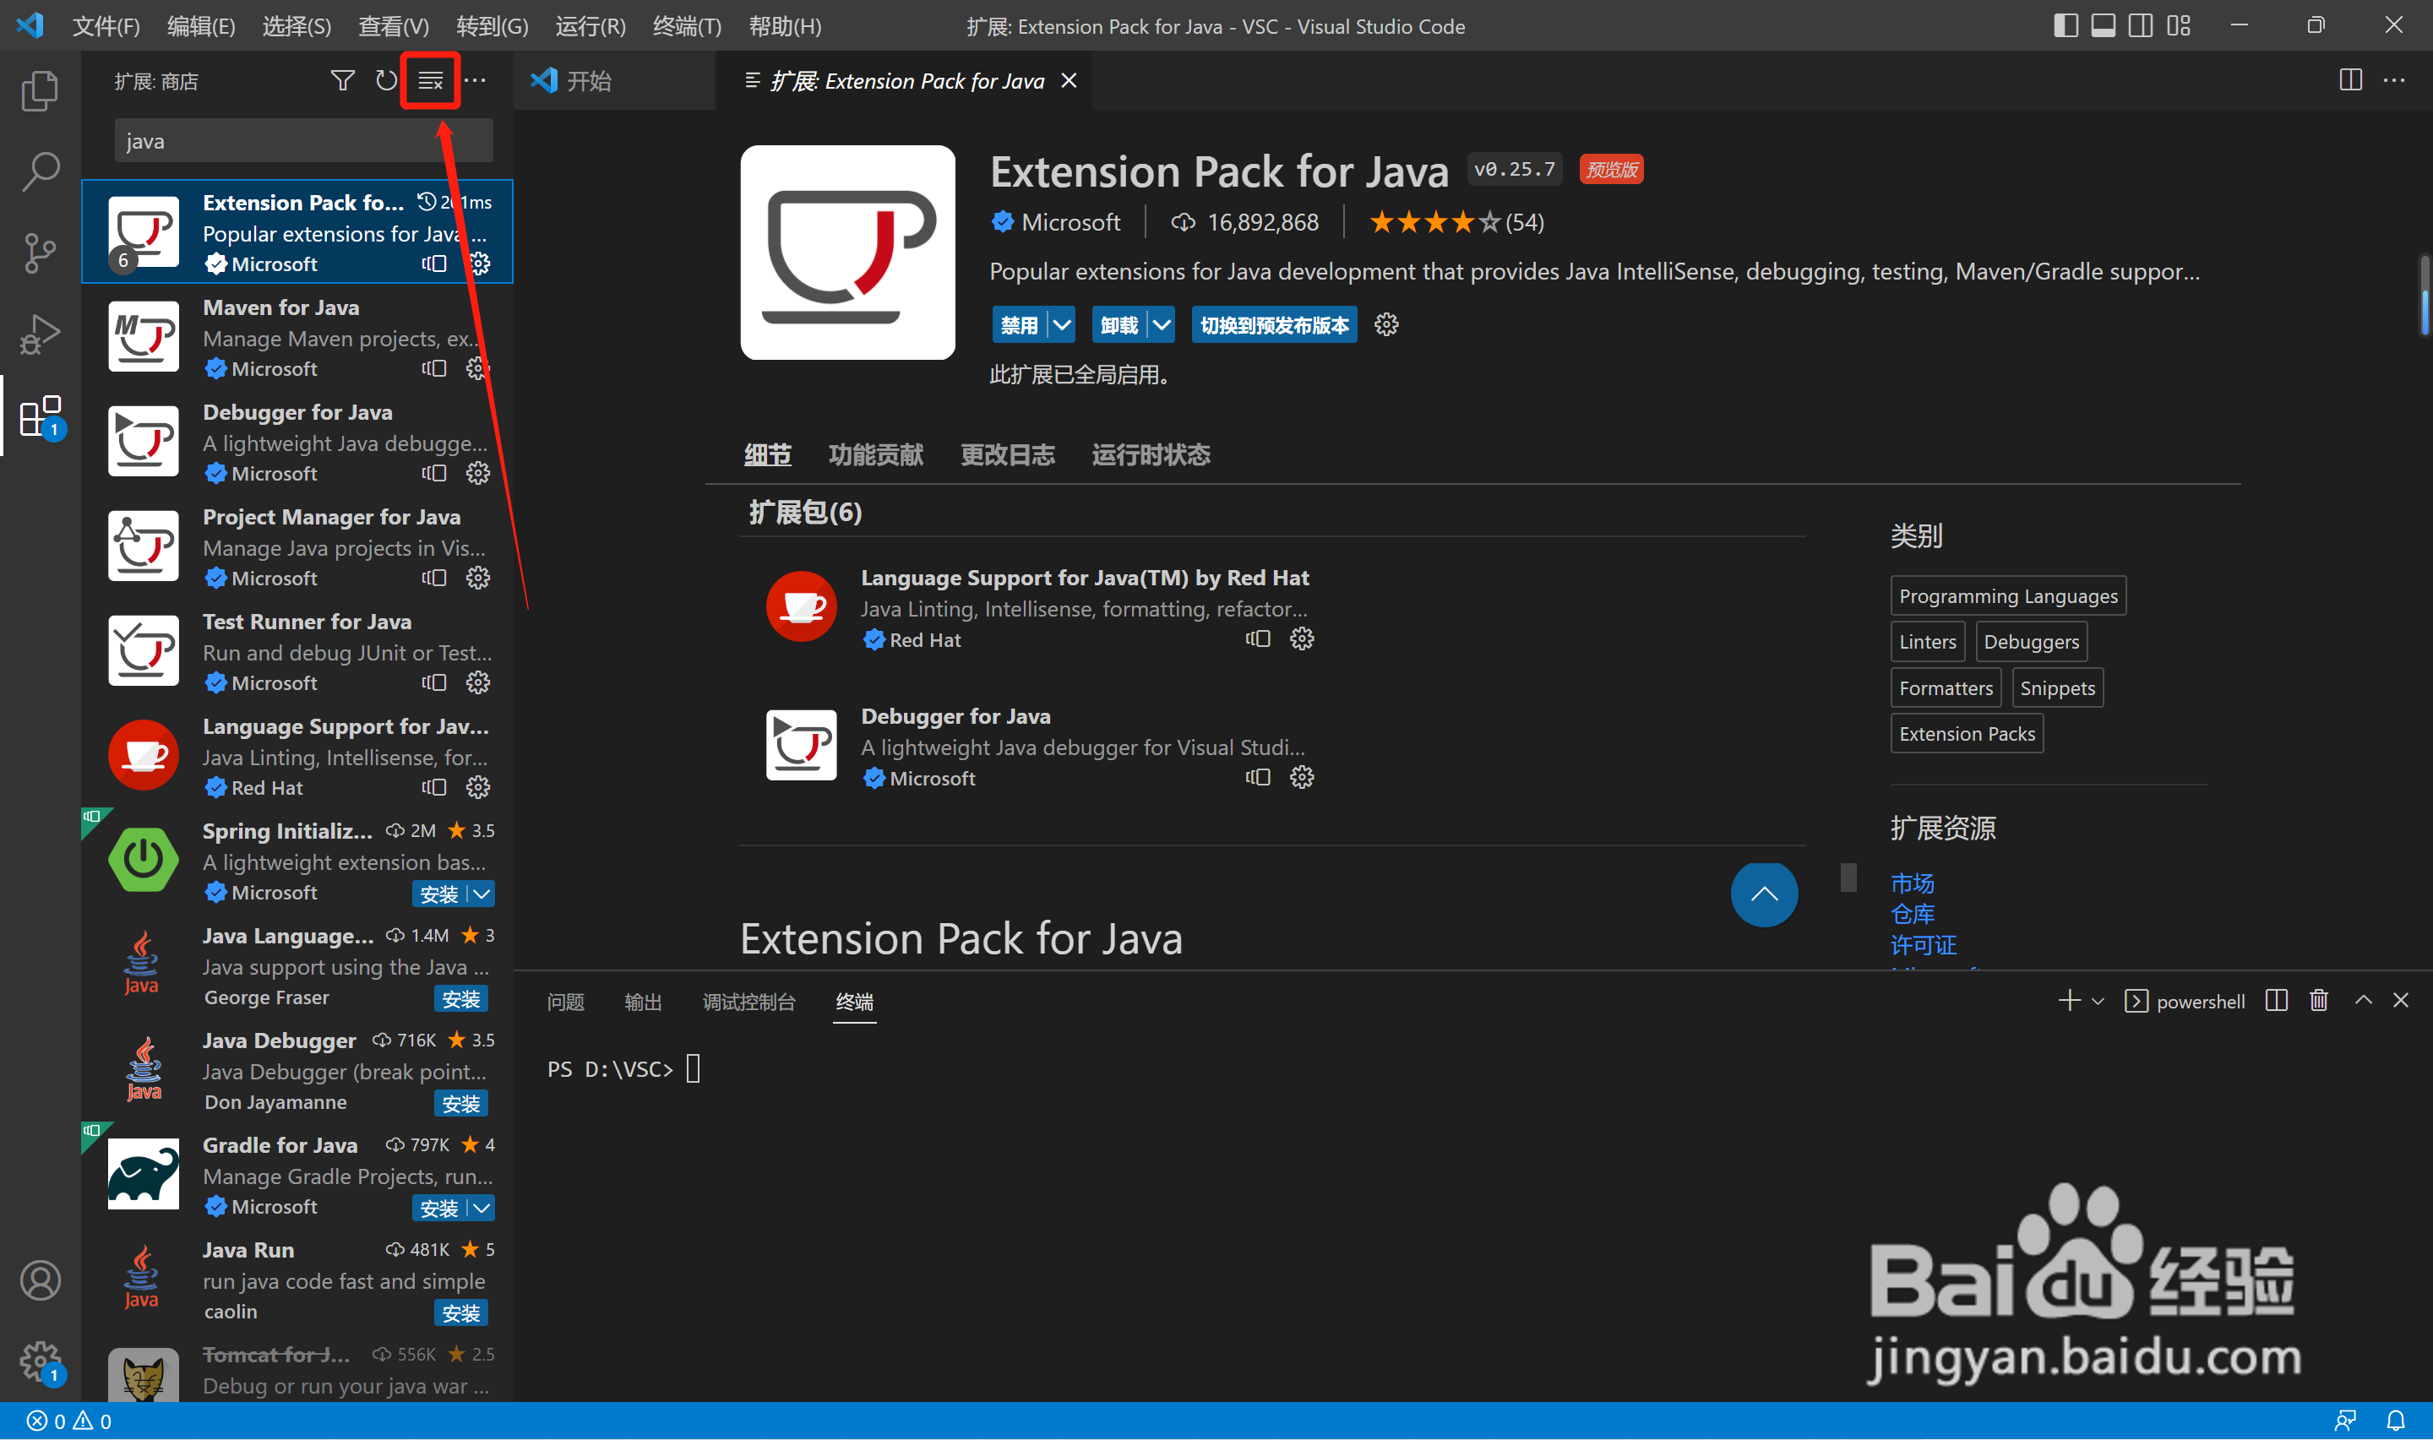The width and height of the screenshot is (2433, 1440).
Task: Split the editor to the right
Action: point(2349,80)
